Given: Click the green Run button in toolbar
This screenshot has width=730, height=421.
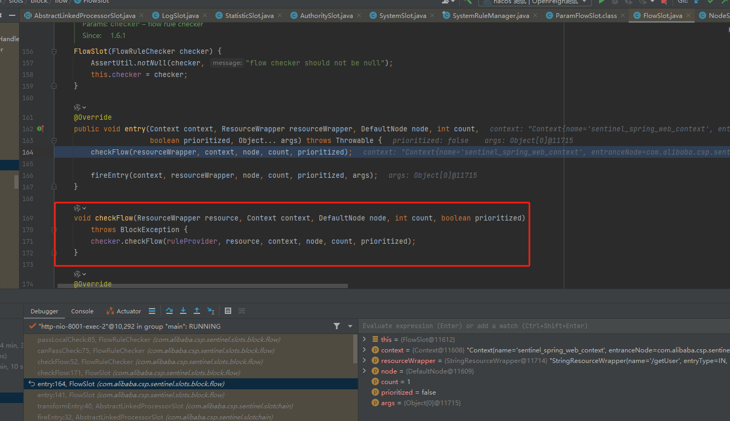Looking at the screenshot, I should click(x=601, y=2).
